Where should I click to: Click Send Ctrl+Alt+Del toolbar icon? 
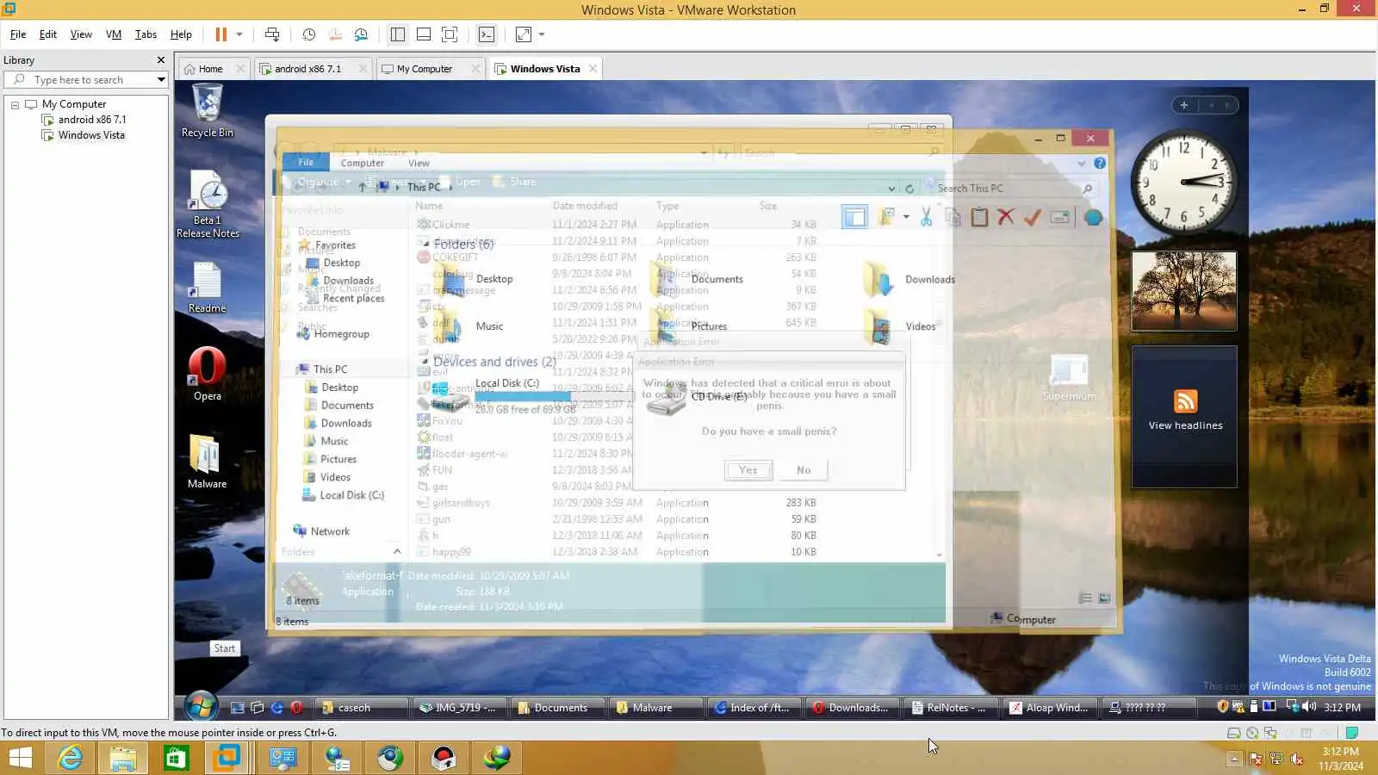[272, 34]
